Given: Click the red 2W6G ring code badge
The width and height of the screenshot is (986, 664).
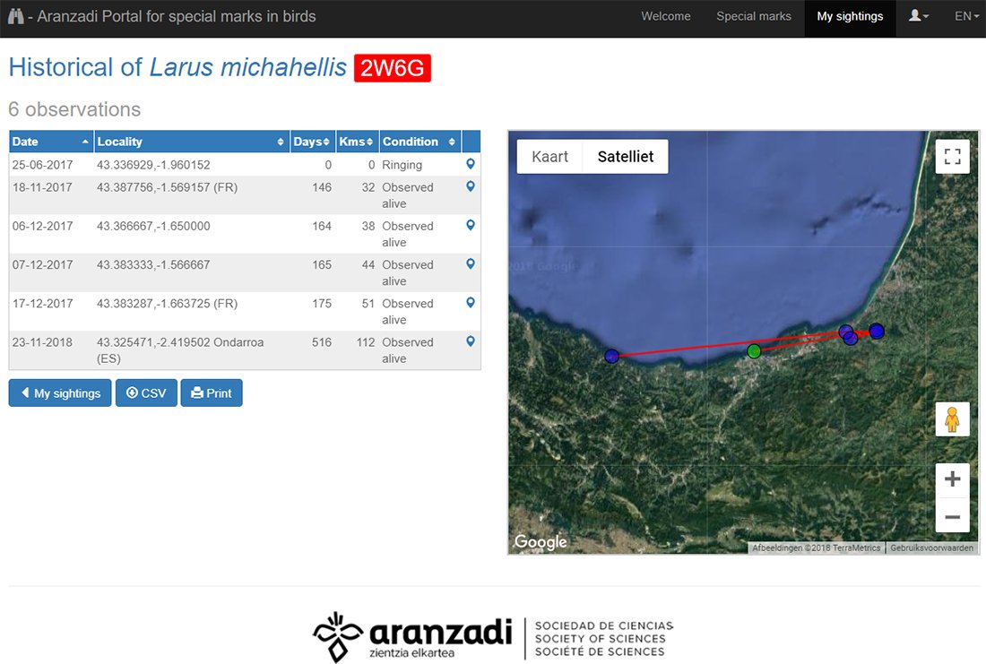Looking at the screenshot, I should click(x=393, y=68).
